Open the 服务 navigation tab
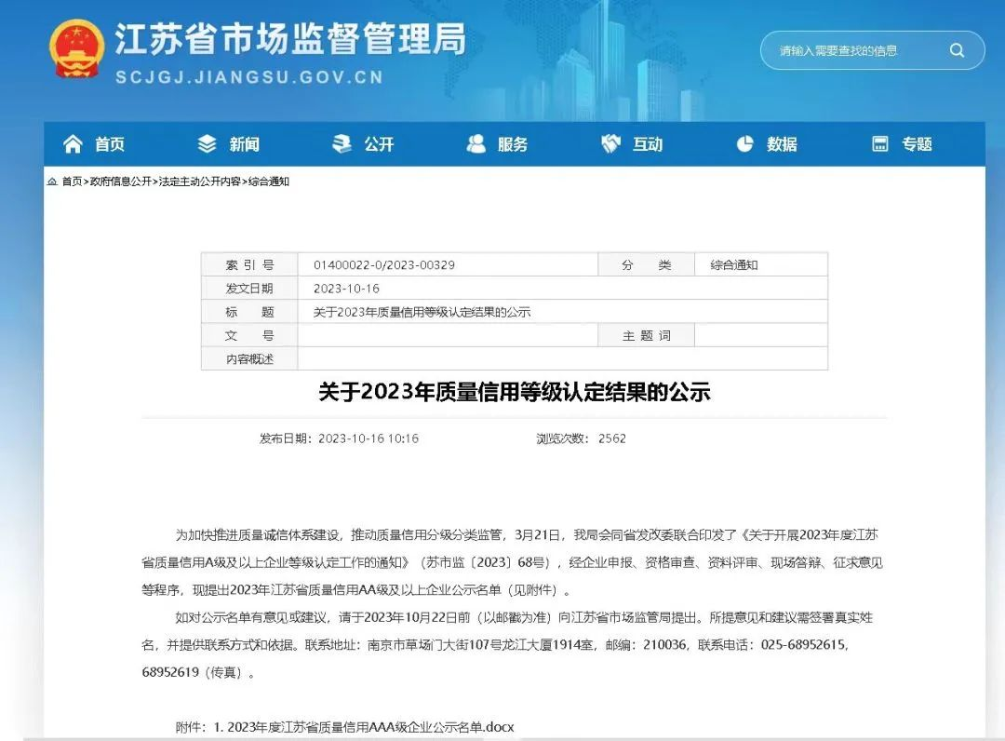 click(513, 144)
